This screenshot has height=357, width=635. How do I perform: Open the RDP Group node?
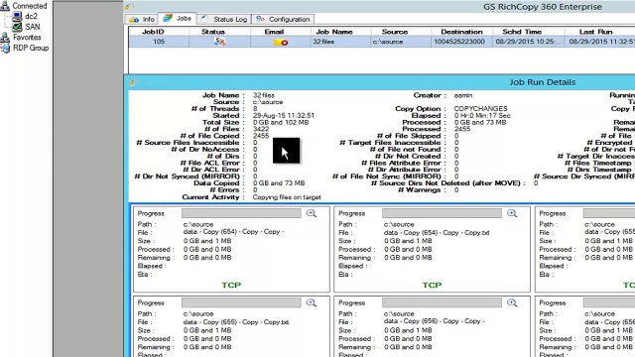point(31,48)
